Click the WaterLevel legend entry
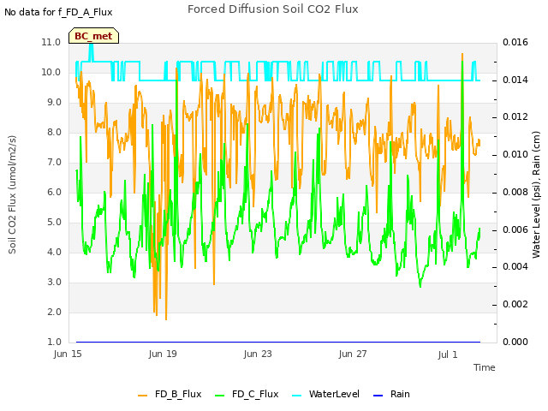The image size is (548, 411). point(325,394)
